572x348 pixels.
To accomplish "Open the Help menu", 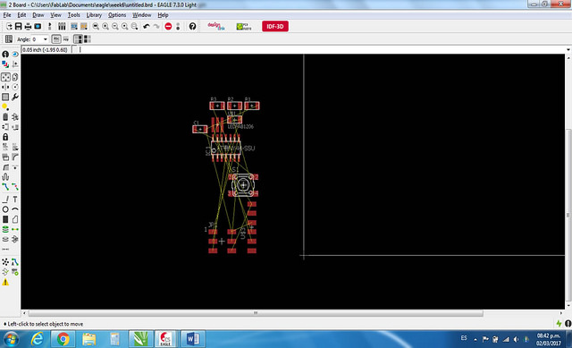I will click(163, 15).
